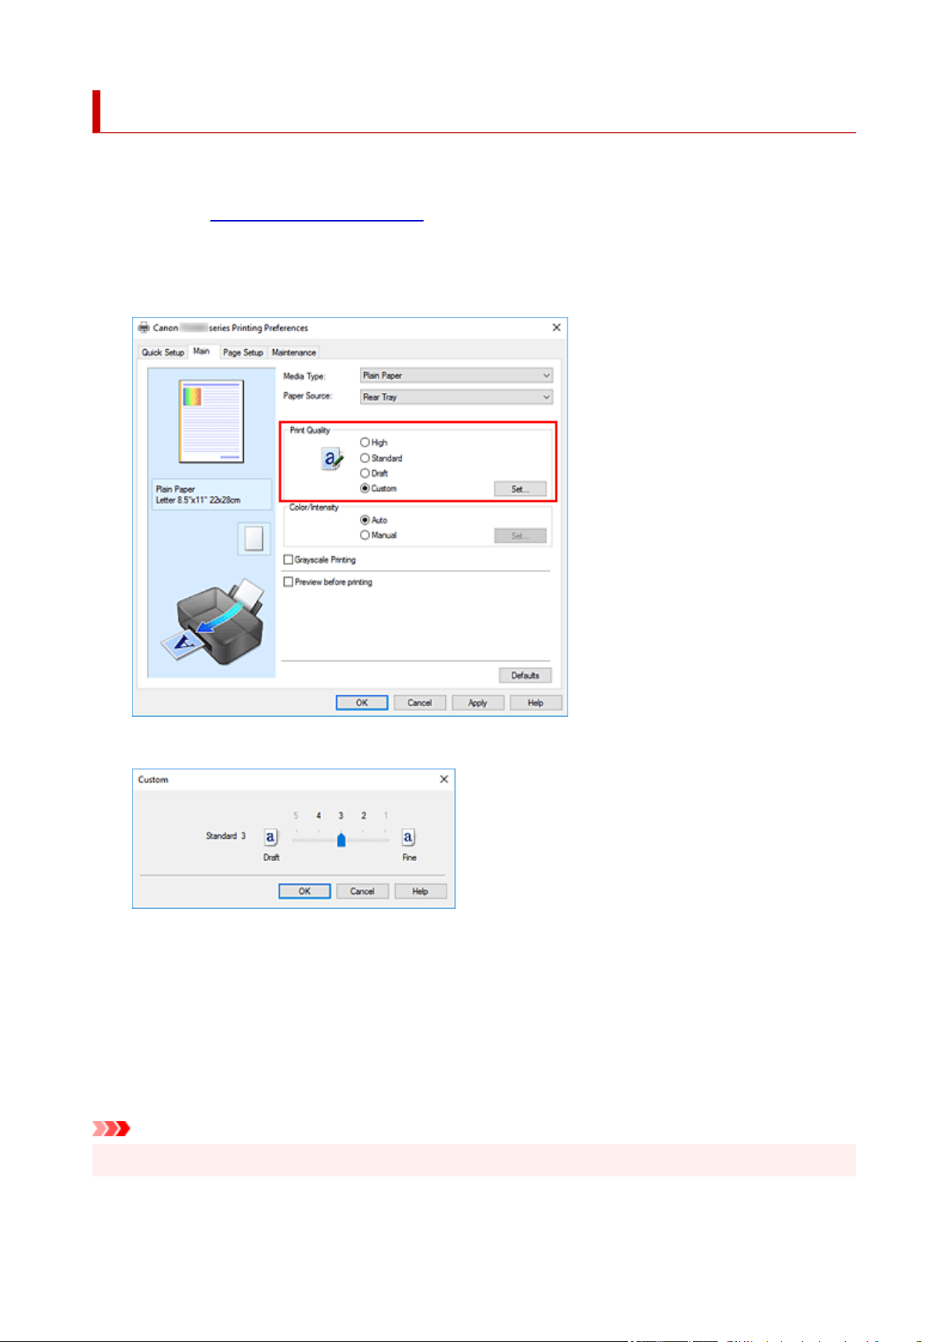
Task: Click Cancel in Printing Preferences dialog
Action: point(420,703)
